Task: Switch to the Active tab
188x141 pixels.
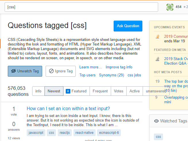Action: point(134,91)
